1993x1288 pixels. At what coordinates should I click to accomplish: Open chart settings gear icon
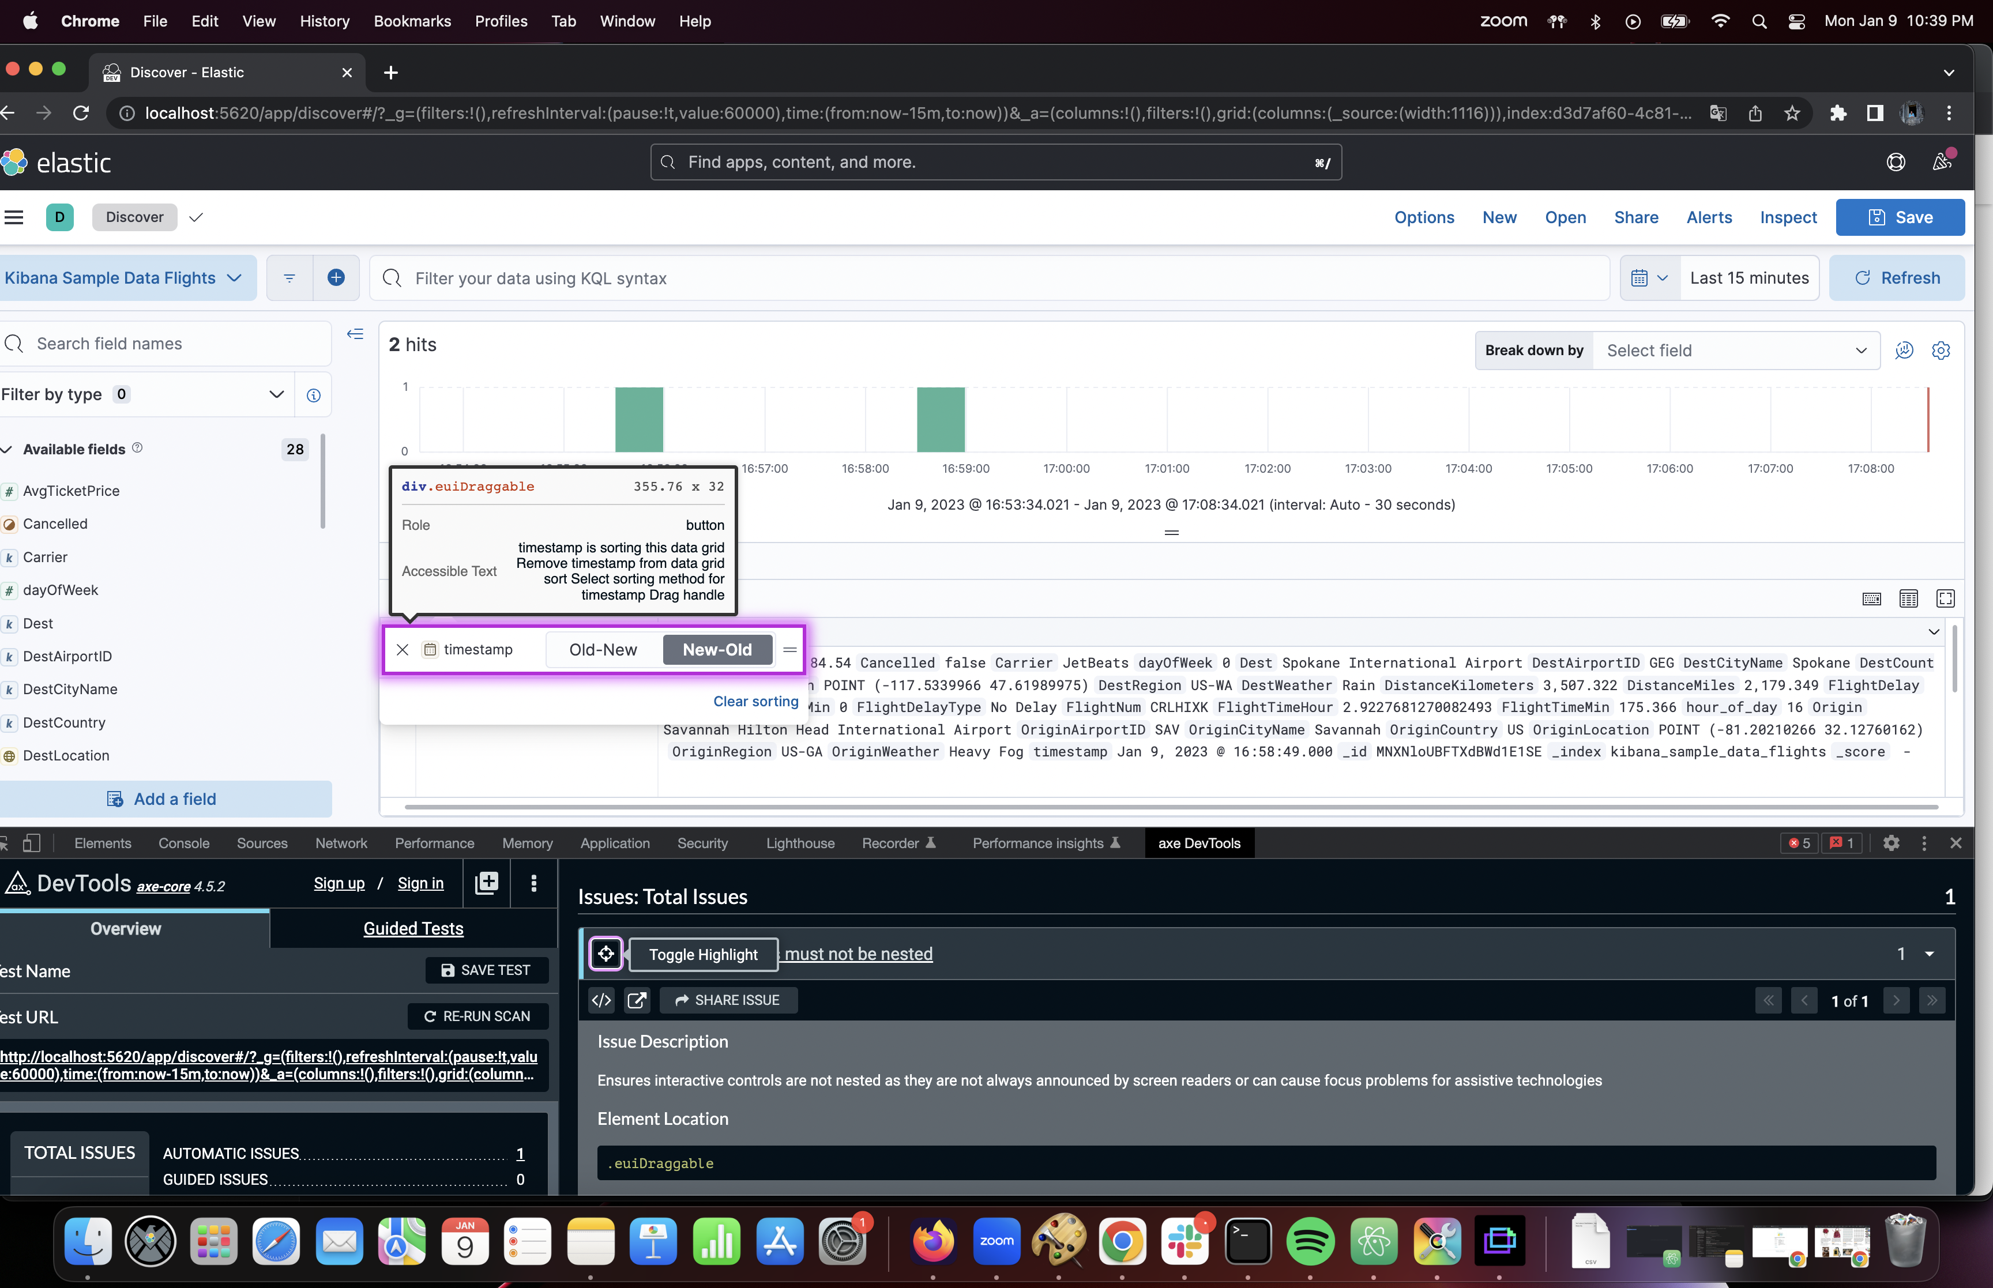(x=1941, y=351)
